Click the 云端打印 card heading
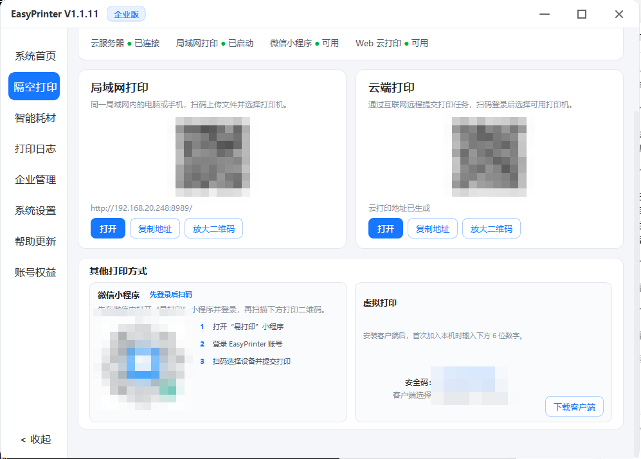This screenshot has width=641, height=459. click(392, 87)
